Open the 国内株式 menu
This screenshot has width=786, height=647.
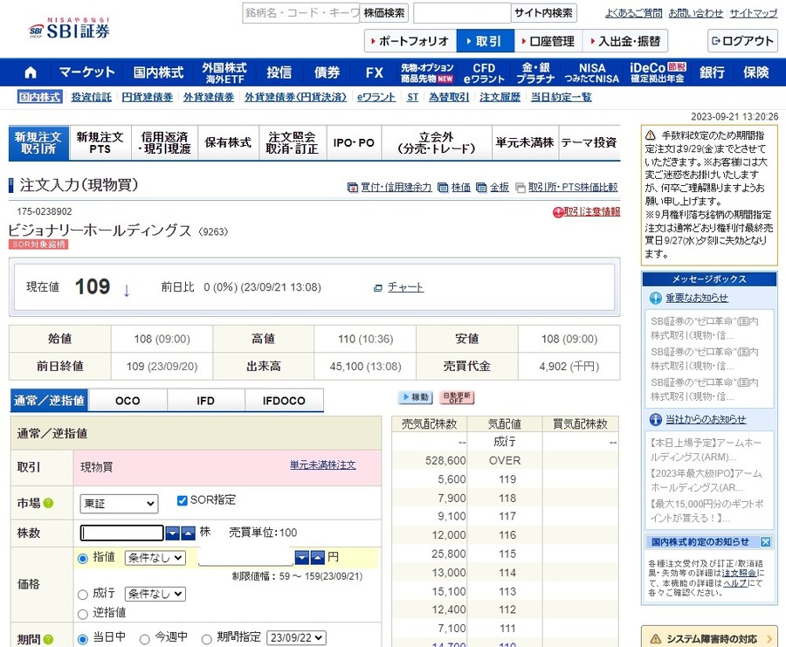coord(157,72)
